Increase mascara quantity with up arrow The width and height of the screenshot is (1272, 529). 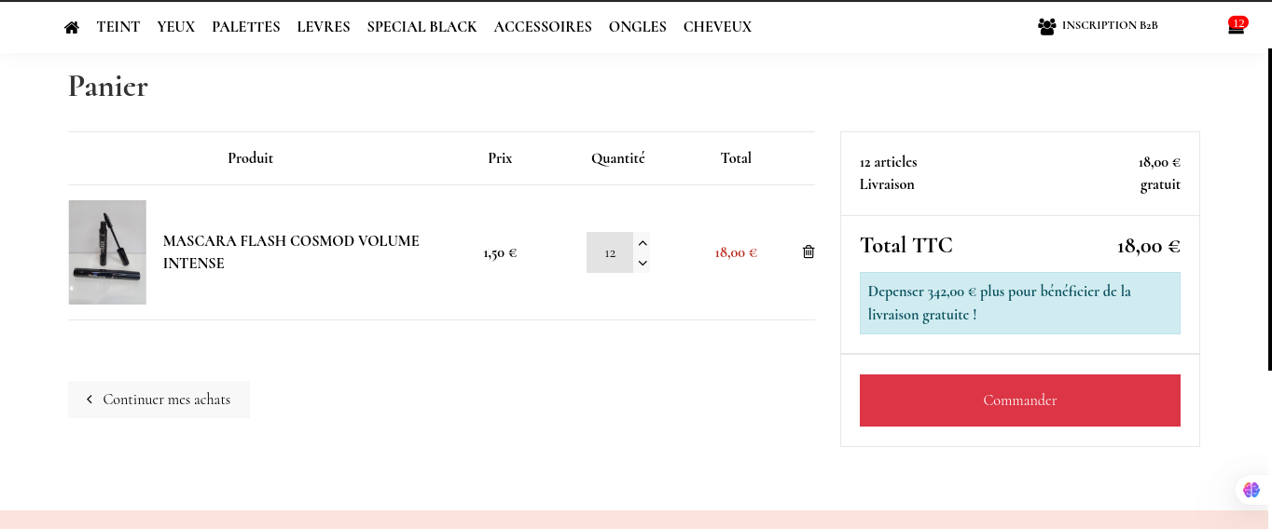(642, 243)
